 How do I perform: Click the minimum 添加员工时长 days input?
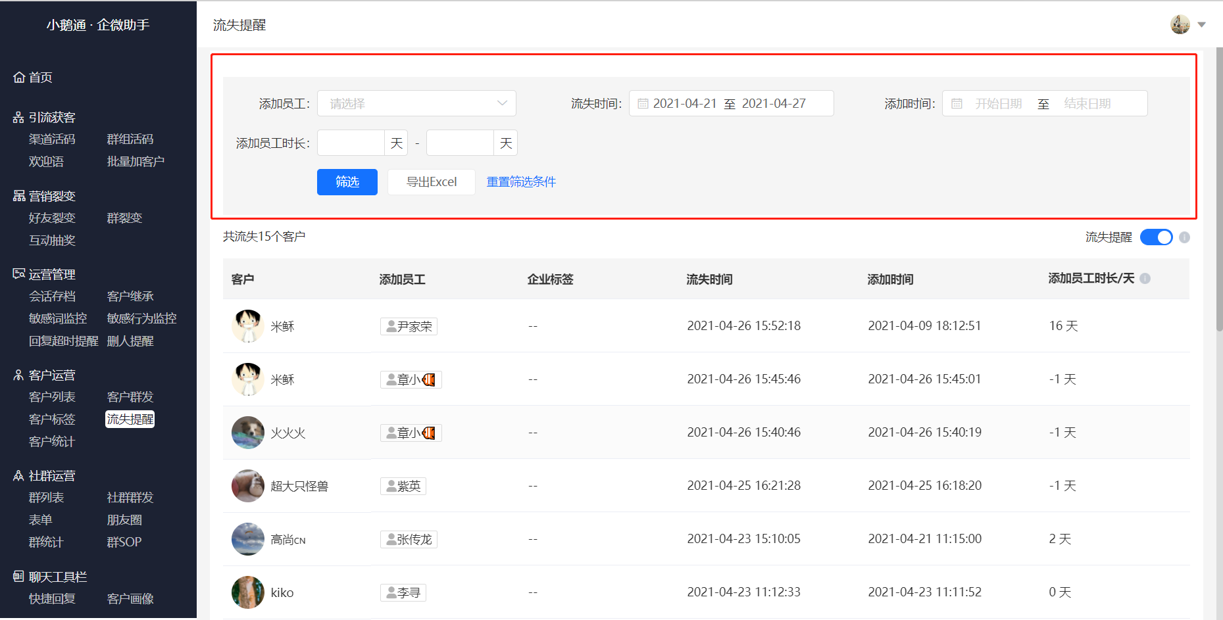click(x=351, y=143)
